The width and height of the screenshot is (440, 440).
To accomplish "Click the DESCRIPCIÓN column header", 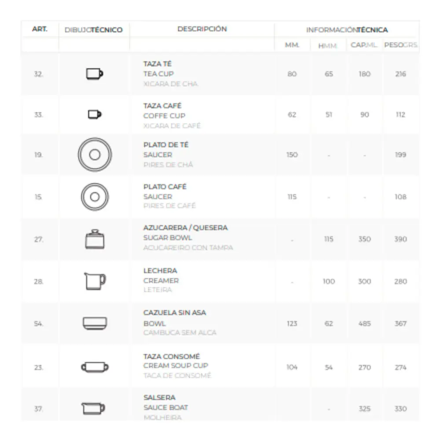I will pyautogui.click(x=202, y=29).
